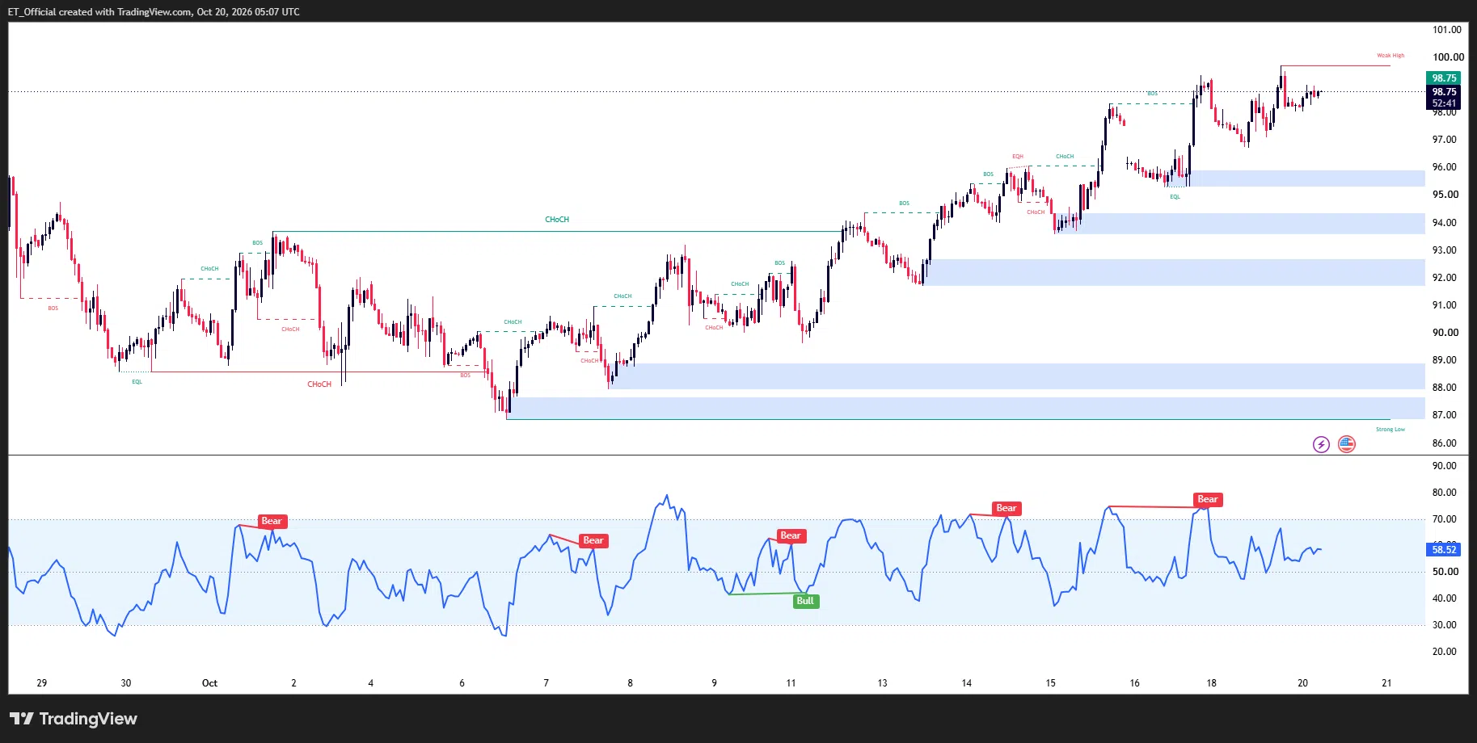Select the blue 58.52 RSI value label
This screenshot has height=743, width=1477.
click(1444, 550)
